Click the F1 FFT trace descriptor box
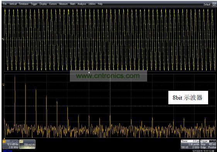 pos(10,144)
